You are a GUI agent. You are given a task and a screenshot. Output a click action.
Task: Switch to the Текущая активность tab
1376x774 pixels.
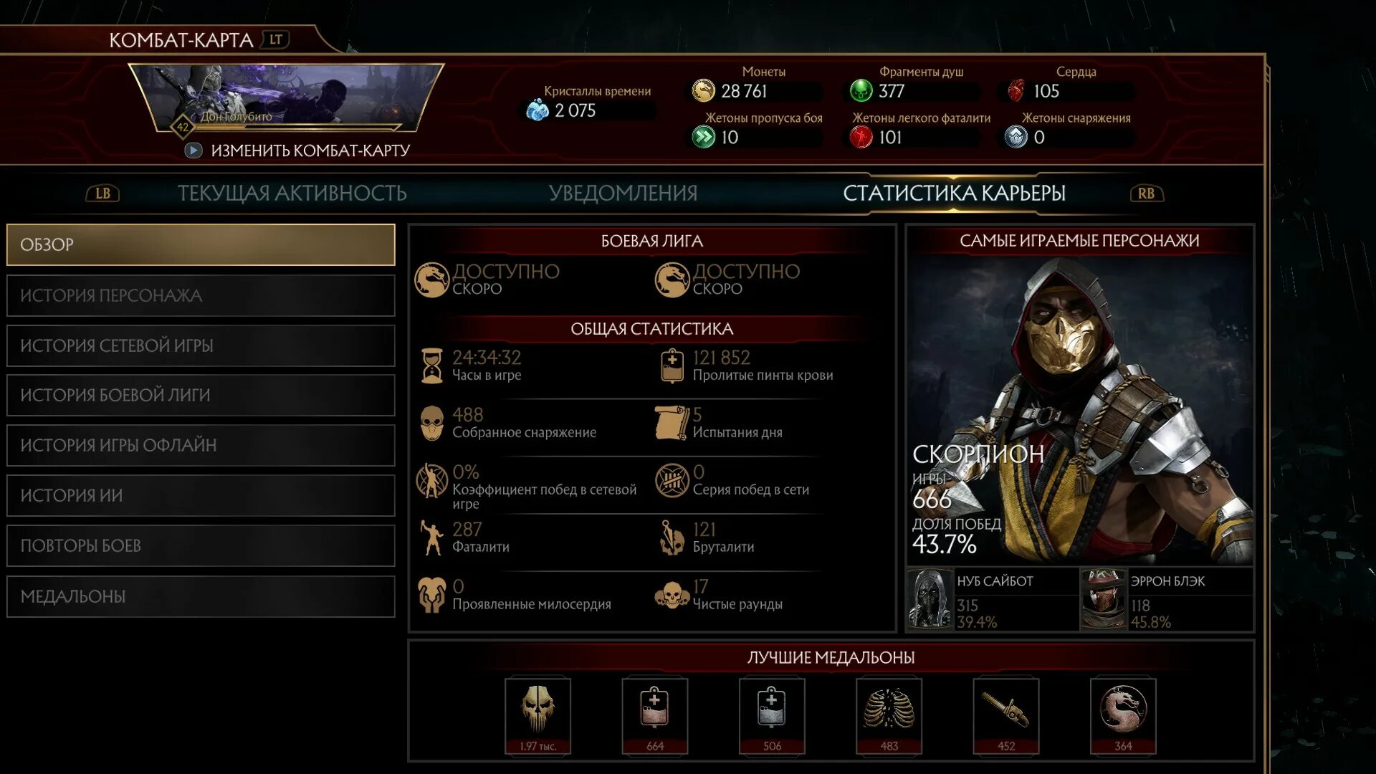(x=292, y=193)
